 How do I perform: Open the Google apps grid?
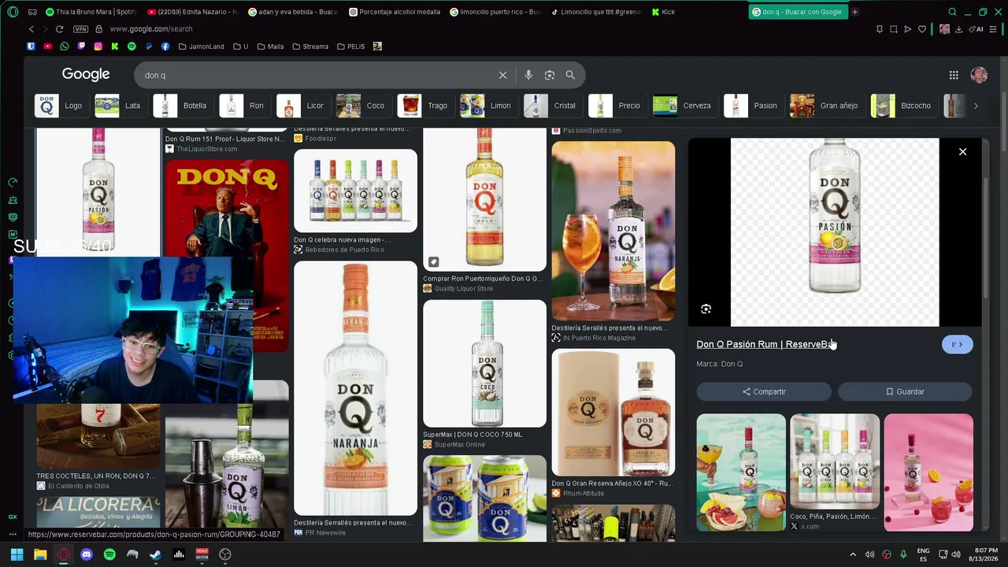pos(954,75)
